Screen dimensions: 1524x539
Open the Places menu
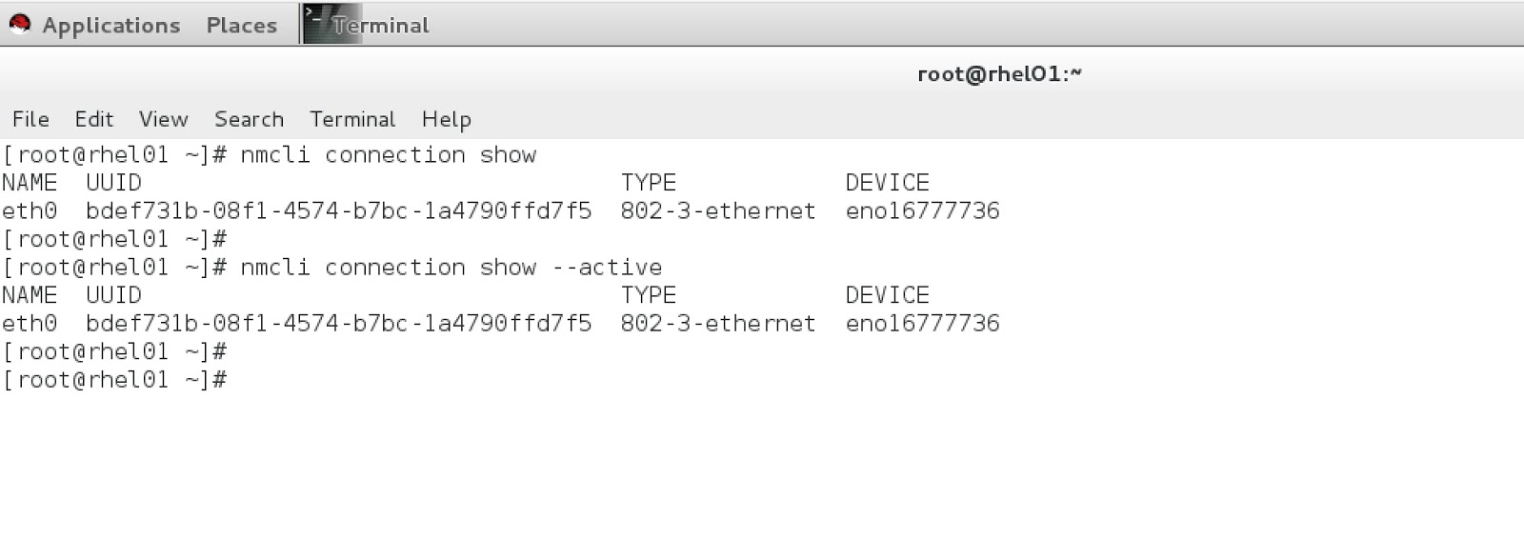pyautogui.click(x=241, y=26)
